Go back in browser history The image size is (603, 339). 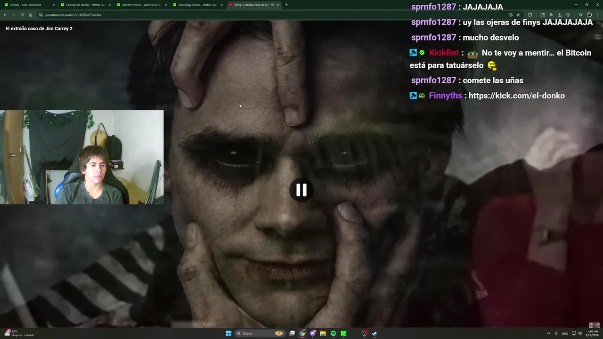click(x=5, y=15)
